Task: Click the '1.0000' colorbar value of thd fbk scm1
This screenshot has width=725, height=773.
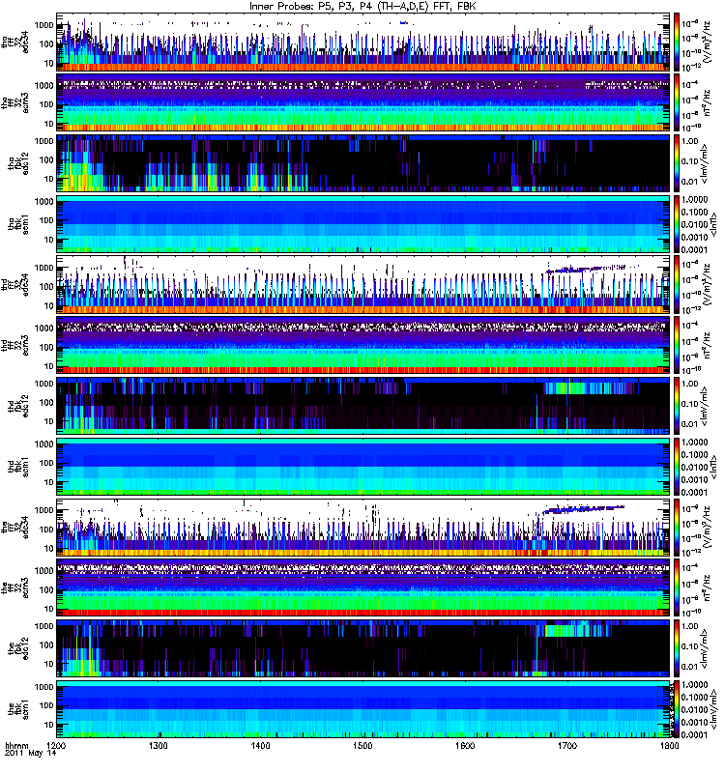Action: (694, 443)
